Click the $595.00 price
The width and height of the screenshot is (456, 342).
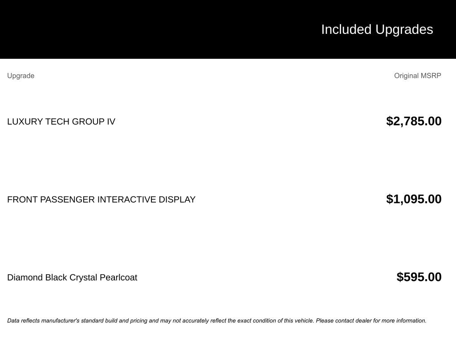419,277
